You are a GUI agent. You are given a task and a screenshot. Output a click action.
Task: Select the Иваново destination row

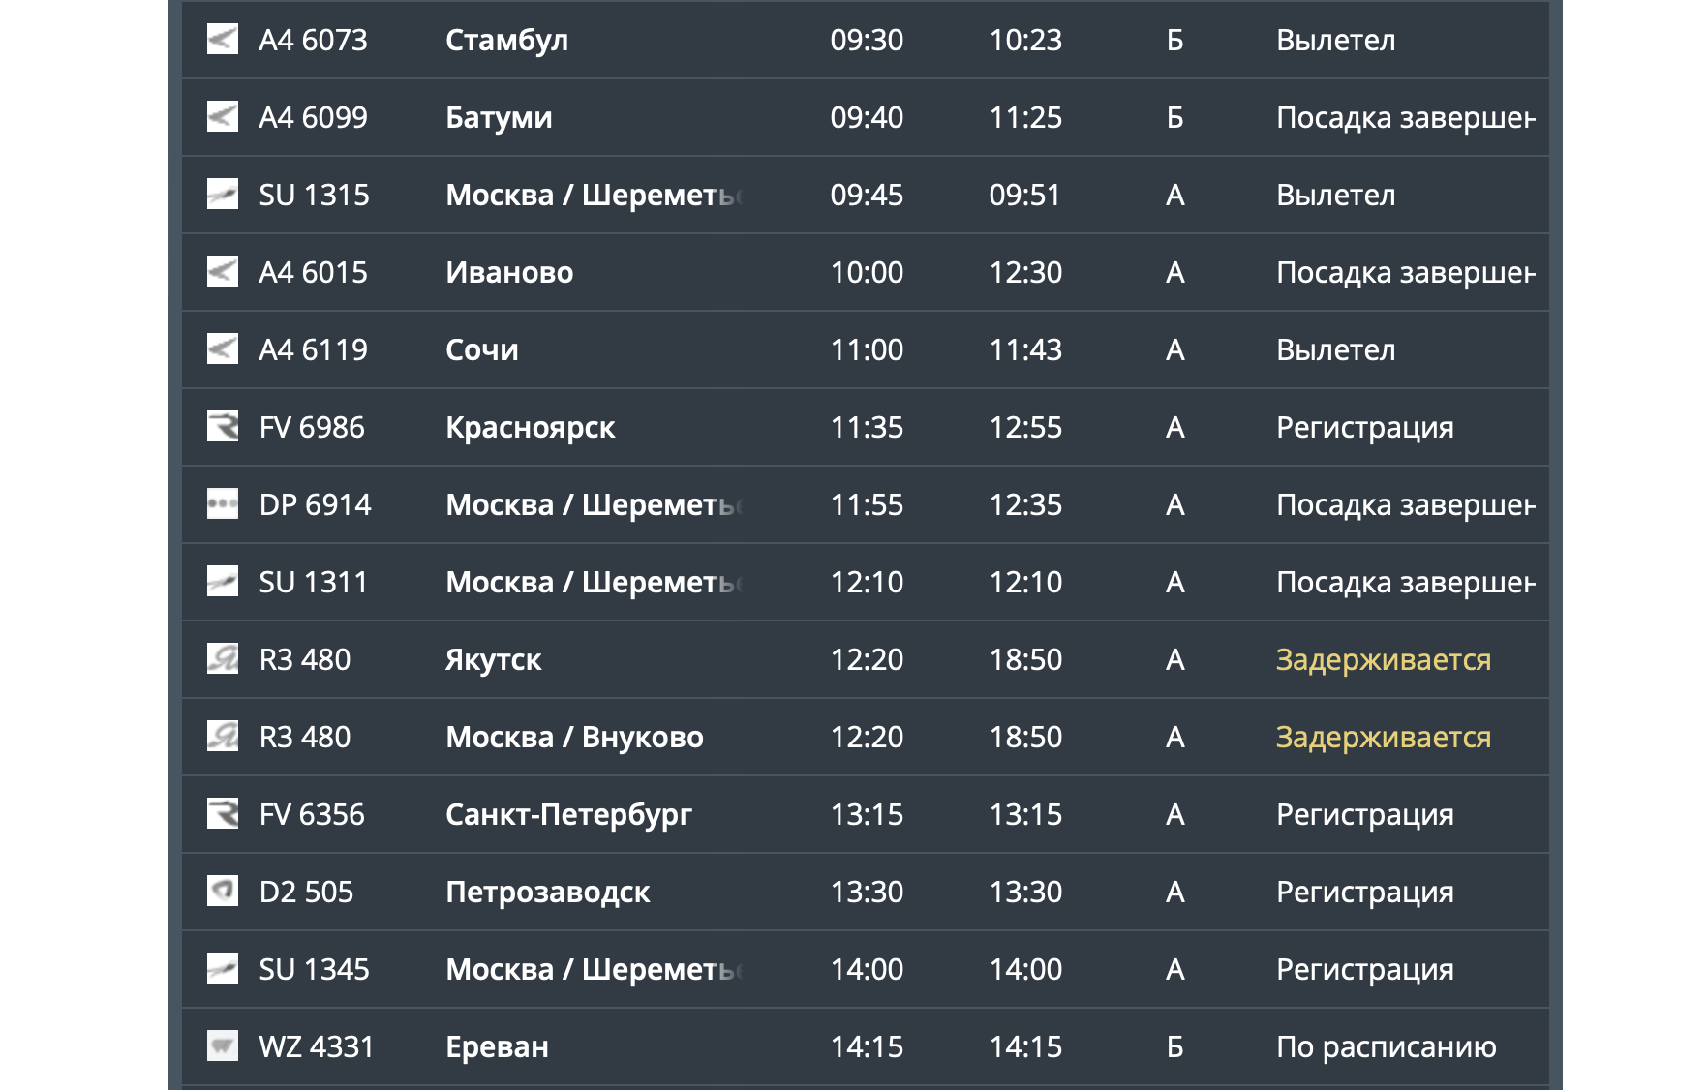coord(509,272)
